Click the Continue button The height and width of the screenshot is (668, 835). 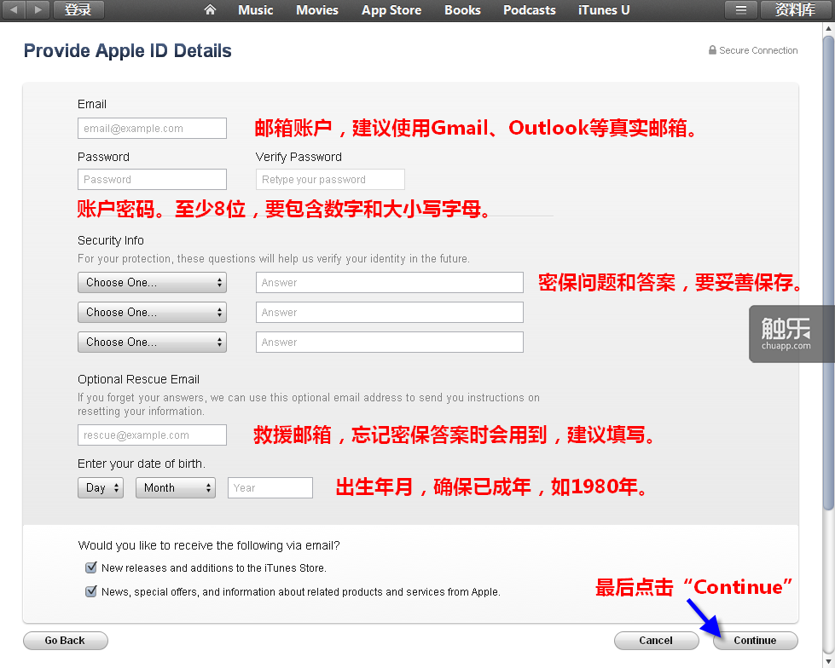(x=756, y=641)
